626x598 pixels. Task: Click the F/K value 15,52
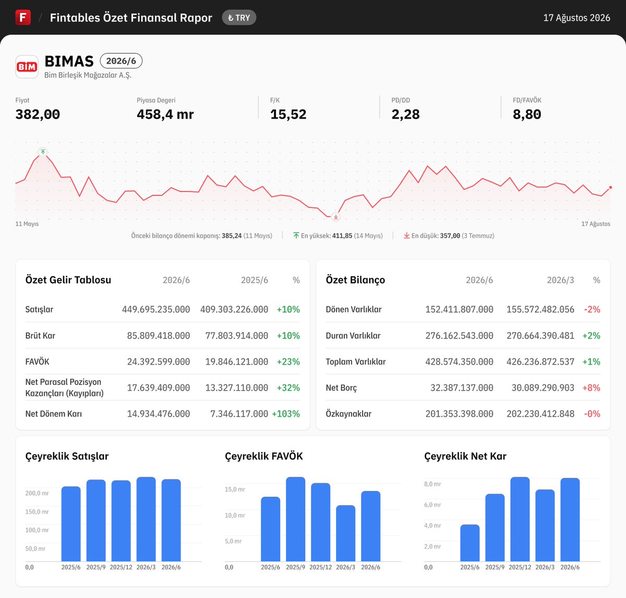[288, 114]
